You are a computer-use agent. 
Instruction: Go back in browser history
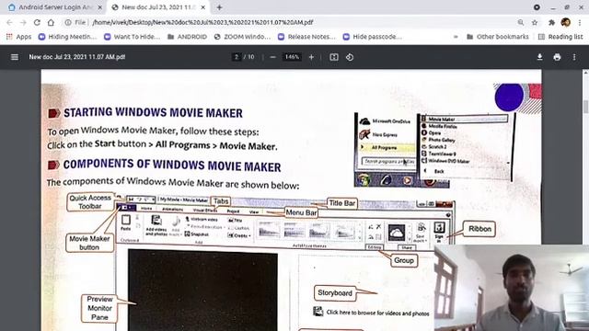9,22
